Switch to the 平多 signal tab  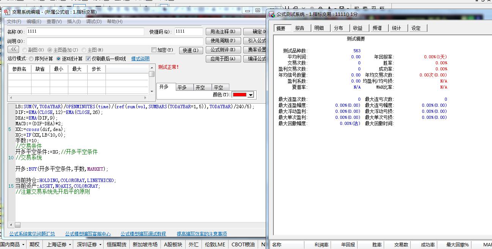(x=182, y=87)
